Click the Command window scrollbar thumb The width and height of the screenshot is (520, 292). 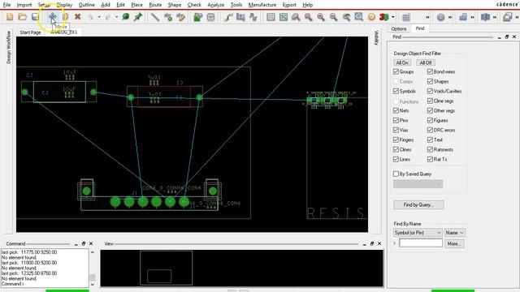(x=92, y=277)
